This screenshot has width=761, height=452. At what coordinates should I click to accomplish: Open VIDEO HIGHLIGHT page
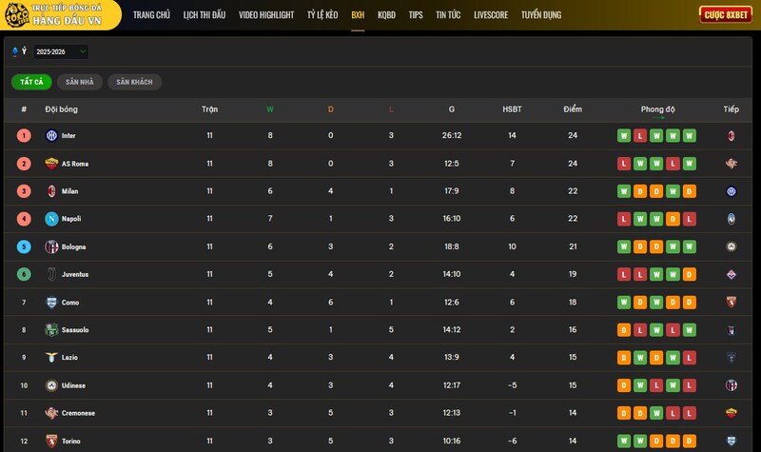pyautogui.click(x=266, y=15)
